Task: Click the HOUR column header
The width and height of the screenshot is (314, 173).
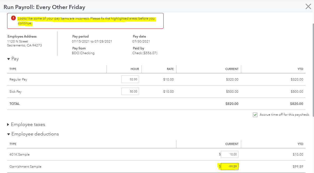Action: pos(135,69)
